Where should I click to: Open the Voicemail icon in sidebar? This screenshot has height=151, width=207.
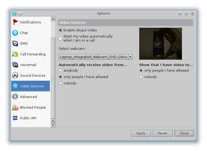click(15, 65)
